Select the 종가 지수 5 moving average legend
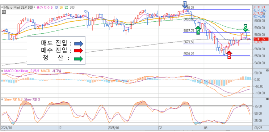 click(44, 8)
